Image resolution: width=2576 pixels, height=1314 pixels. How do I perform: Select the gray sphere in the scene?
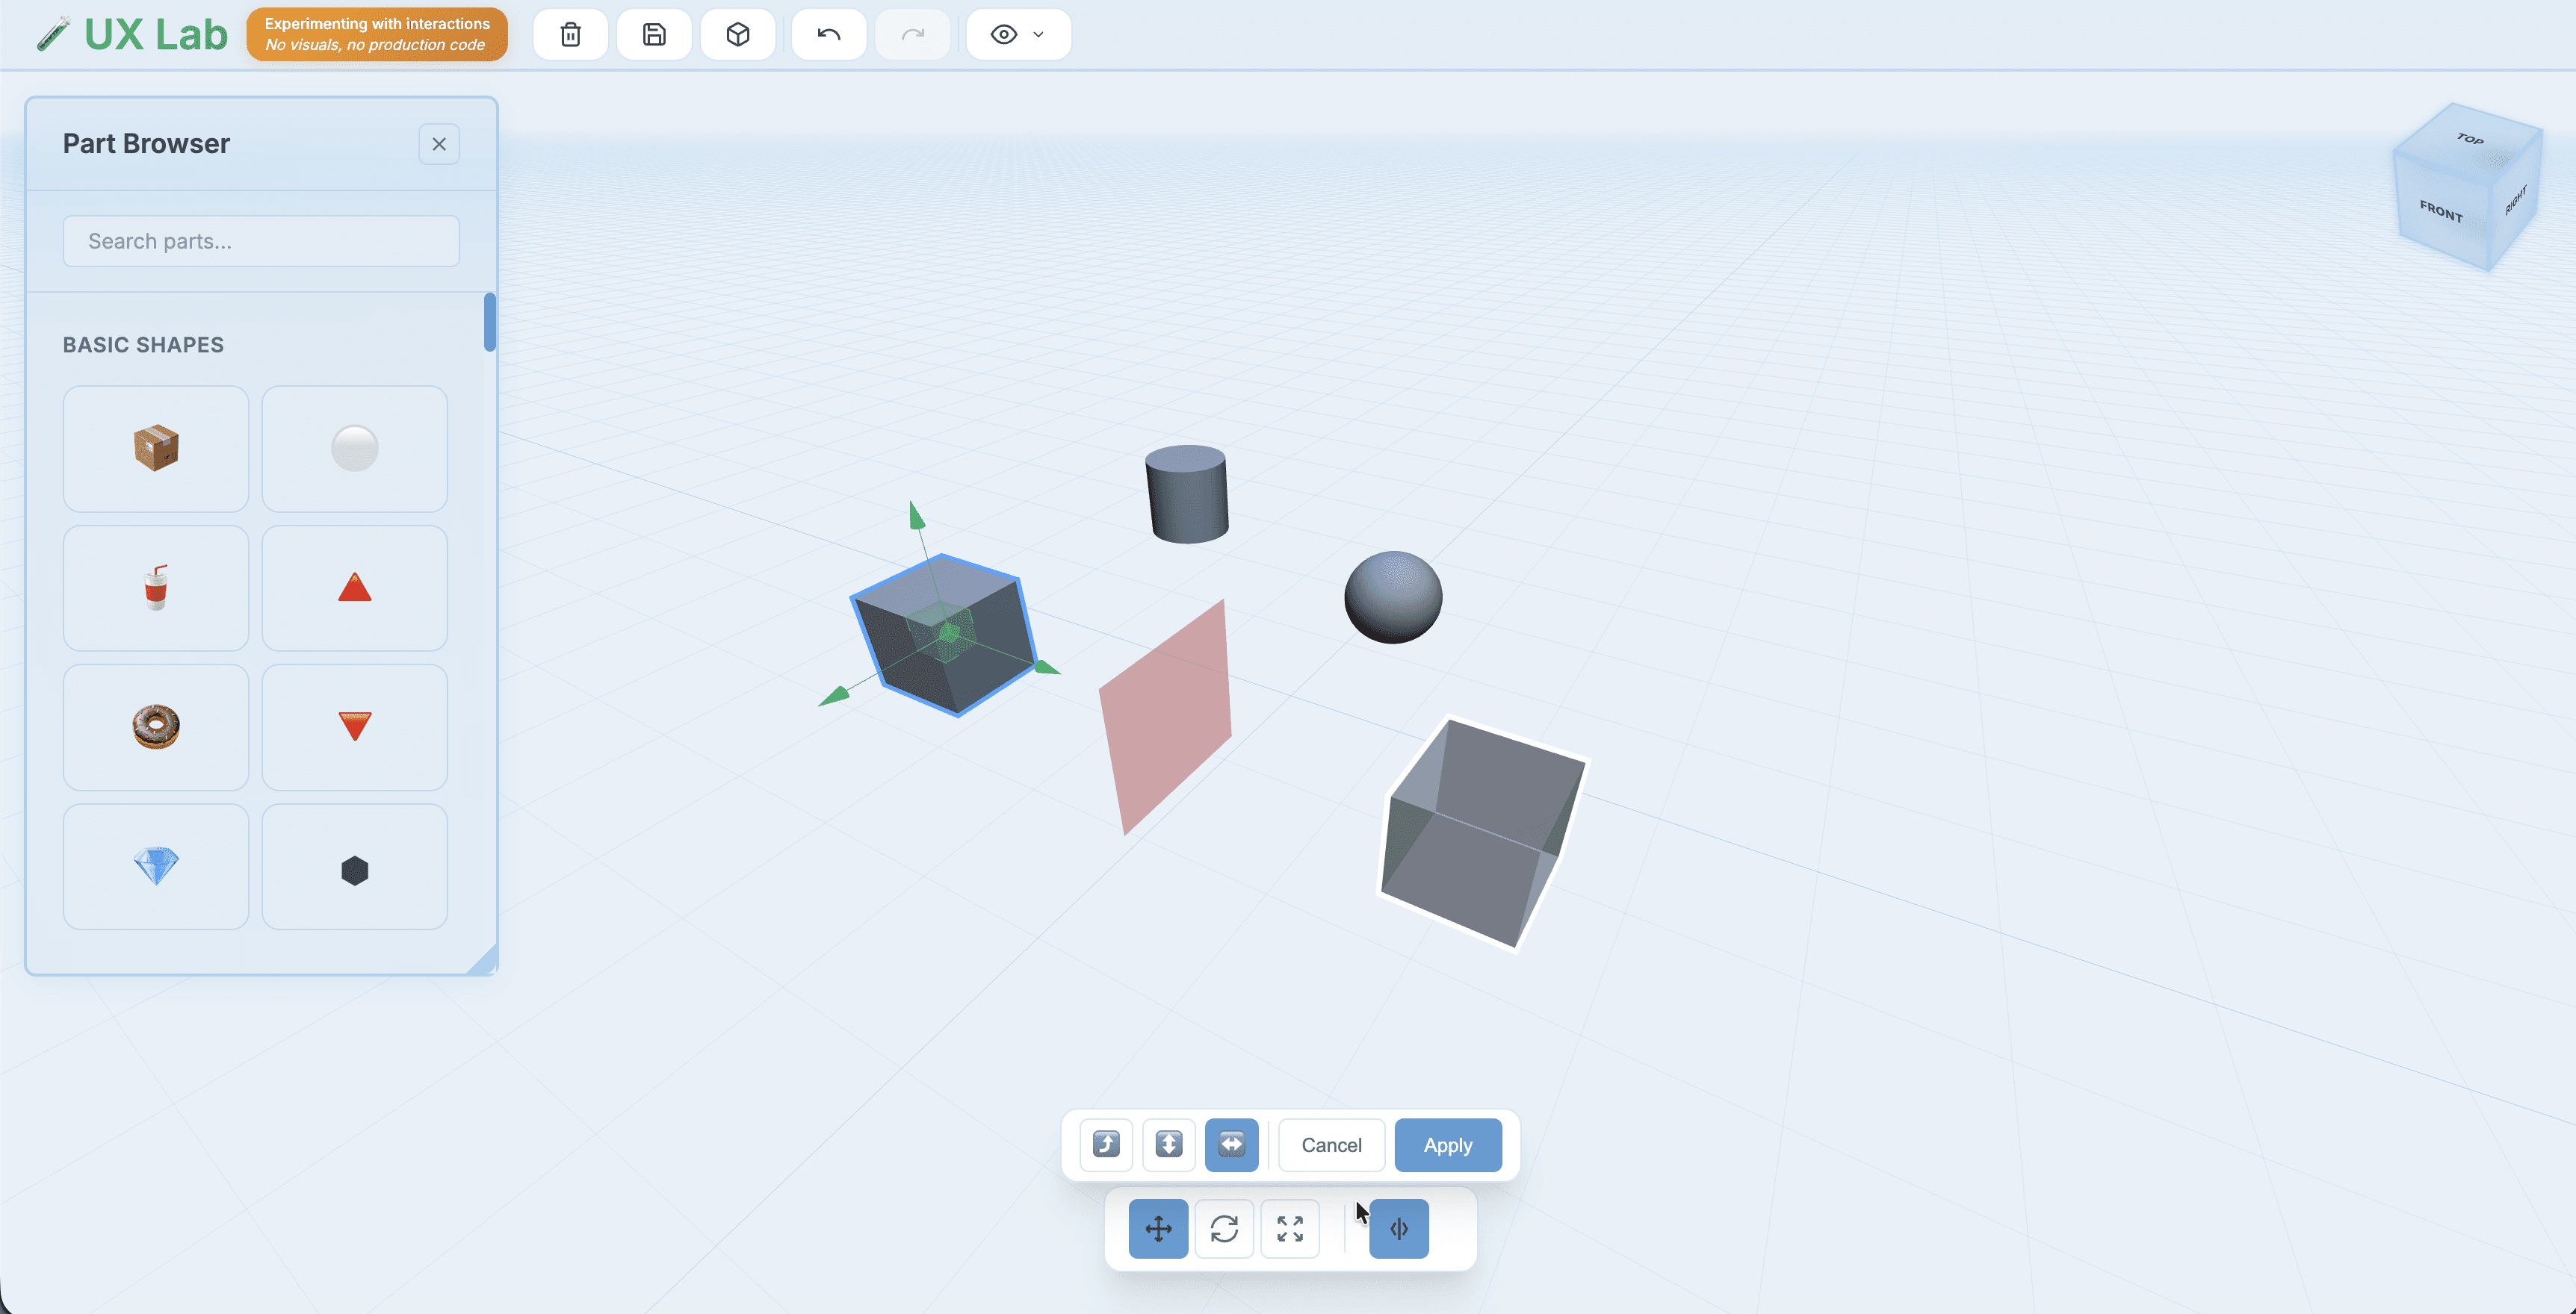(1393, 597)
